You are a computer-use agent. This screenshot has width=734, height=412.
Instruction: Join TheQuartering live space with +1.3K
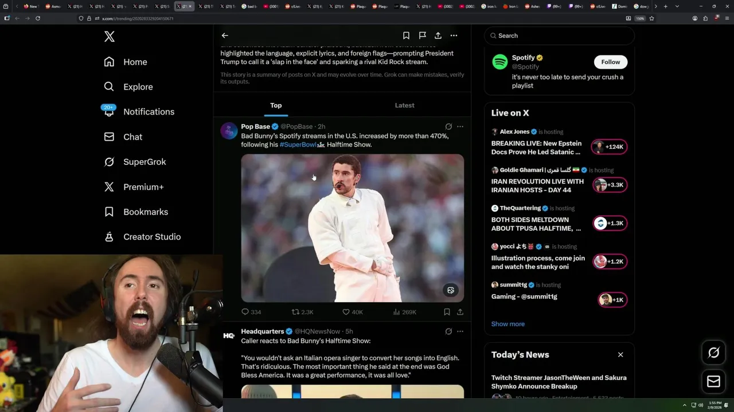(x=610, y=223)
